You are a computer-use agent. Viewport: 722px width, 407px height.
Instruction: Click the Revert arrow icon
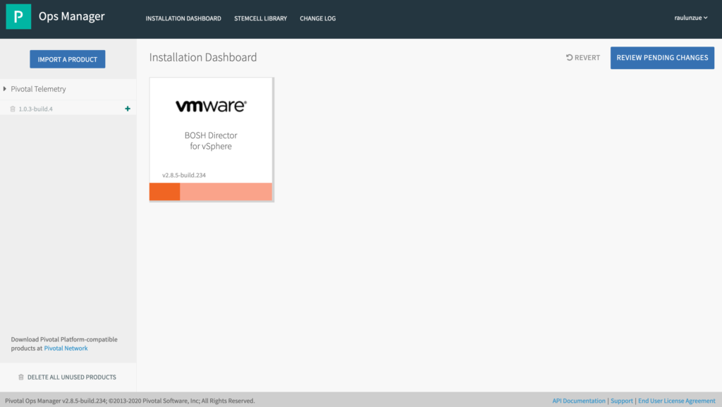click(x=568, y=58)
